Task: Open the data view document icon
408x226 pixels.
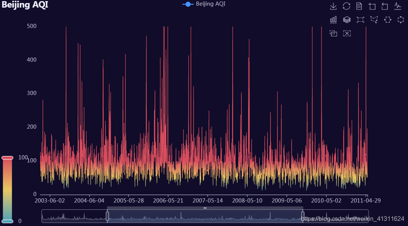Action: (359, 6)
